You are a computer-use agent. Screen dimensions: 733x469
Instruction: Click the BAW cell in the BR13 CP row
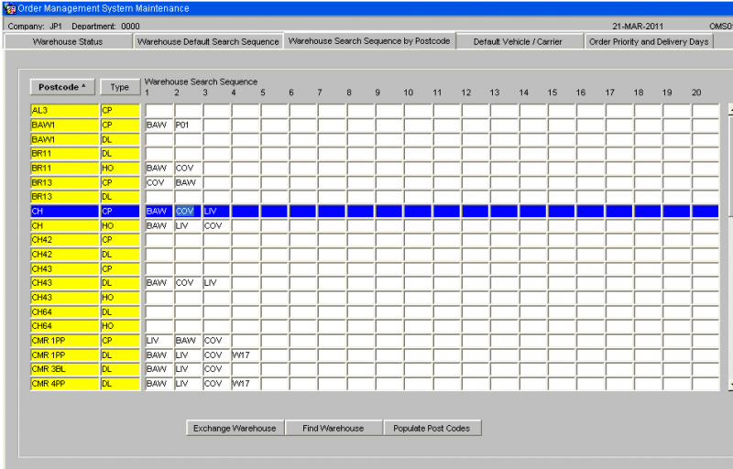coord(188,182)
